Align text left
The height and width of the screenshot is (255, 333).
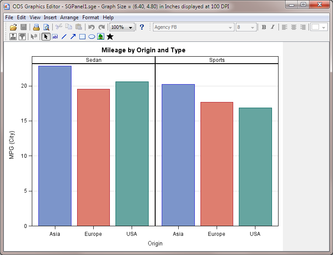pos(285,27)
